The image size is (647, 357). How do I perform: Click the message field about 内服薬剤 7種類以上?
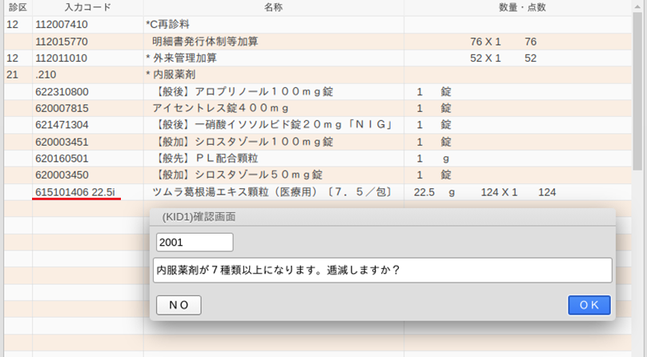click(382, 270)
